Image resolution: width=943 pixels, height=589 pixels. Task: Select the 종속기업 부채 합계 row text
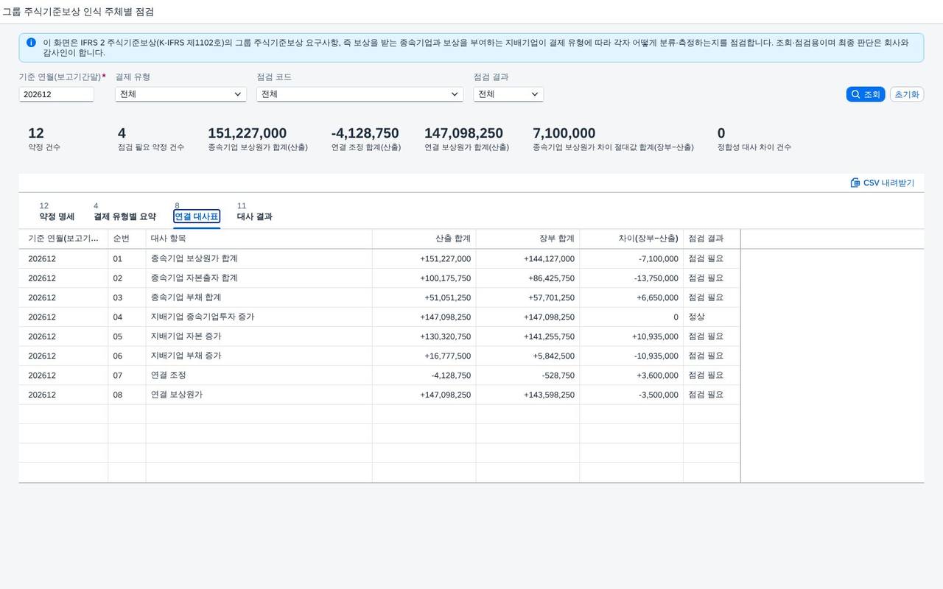[186, 297]
